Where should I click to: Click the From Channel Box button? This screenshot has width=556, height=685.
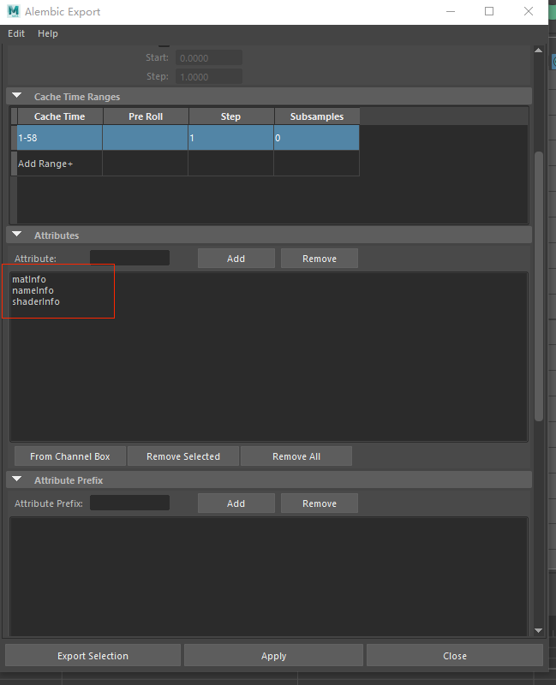[x=69, y=456]
